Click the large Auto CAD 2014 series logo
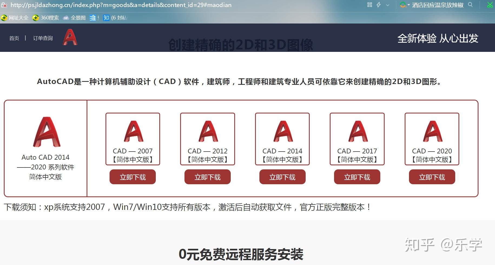Image resolution: width=495 pixels, height=265 pixels. tap(47, 132)
